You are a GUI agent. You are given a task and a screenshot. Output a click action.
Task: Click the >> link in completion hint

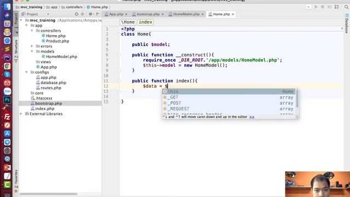(x=252, y=117)
